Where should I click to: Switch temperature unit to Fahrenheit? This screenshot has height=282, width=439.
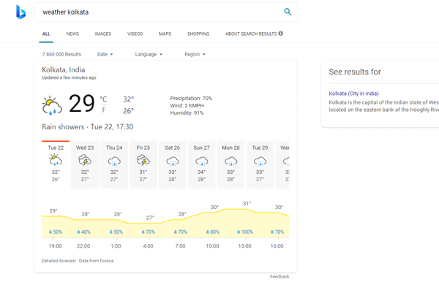pyautogui.click(x=104, y=110)
